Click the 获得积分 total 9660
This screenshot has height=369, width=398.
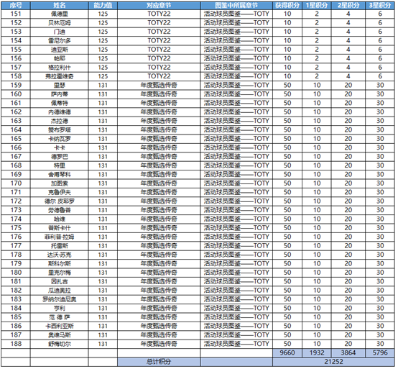(x=287, y=352)
